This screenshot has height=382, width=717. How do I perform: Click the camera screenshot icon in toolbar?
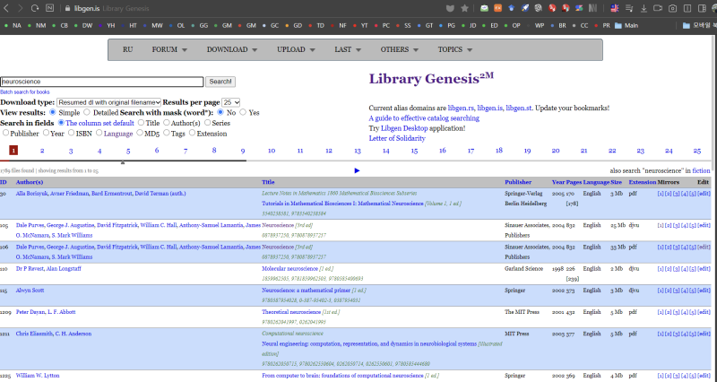coord(673,8)
